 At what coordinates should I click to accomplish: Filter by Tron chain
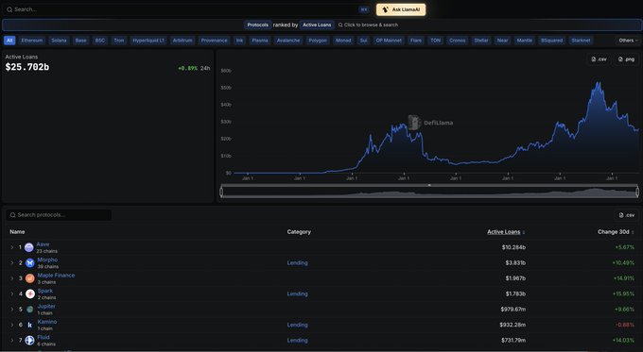click(x=119, y=41)
